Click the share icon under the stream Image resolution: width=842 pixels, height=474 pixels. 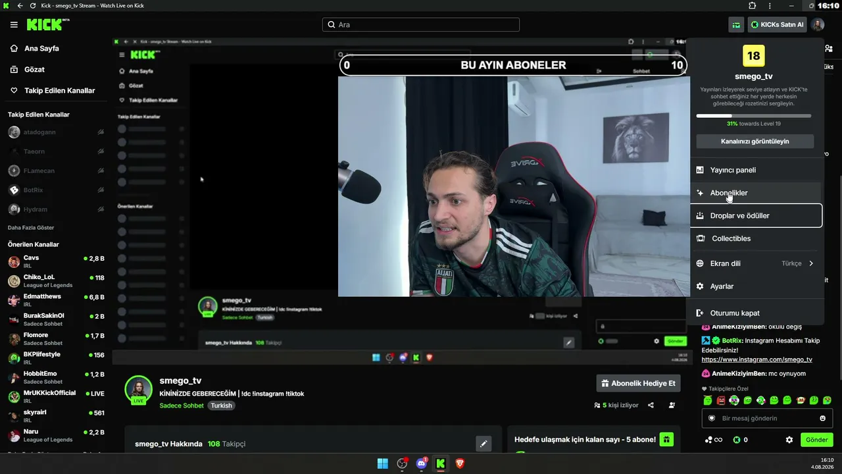click(x=651, y=406)
